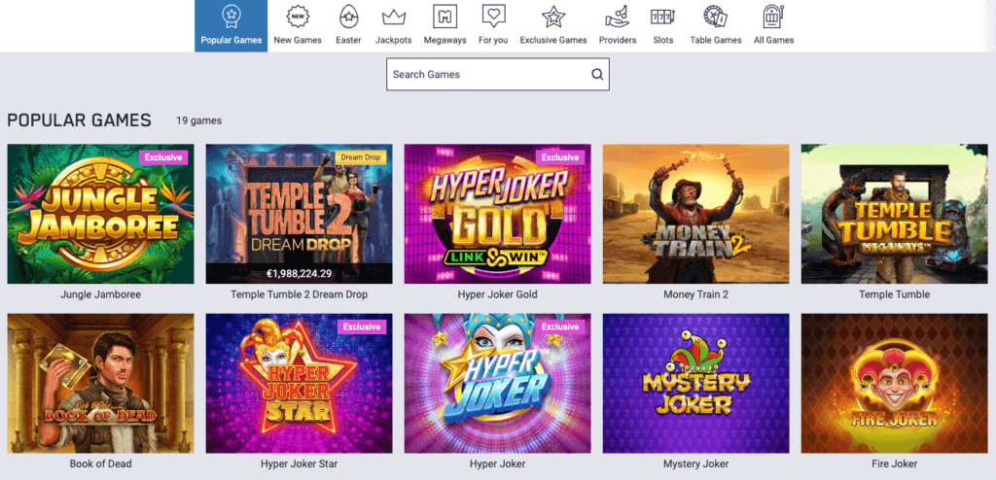Click the For you heart icon
This screenshot has width=996, height=480.
(x=493, y=16)
